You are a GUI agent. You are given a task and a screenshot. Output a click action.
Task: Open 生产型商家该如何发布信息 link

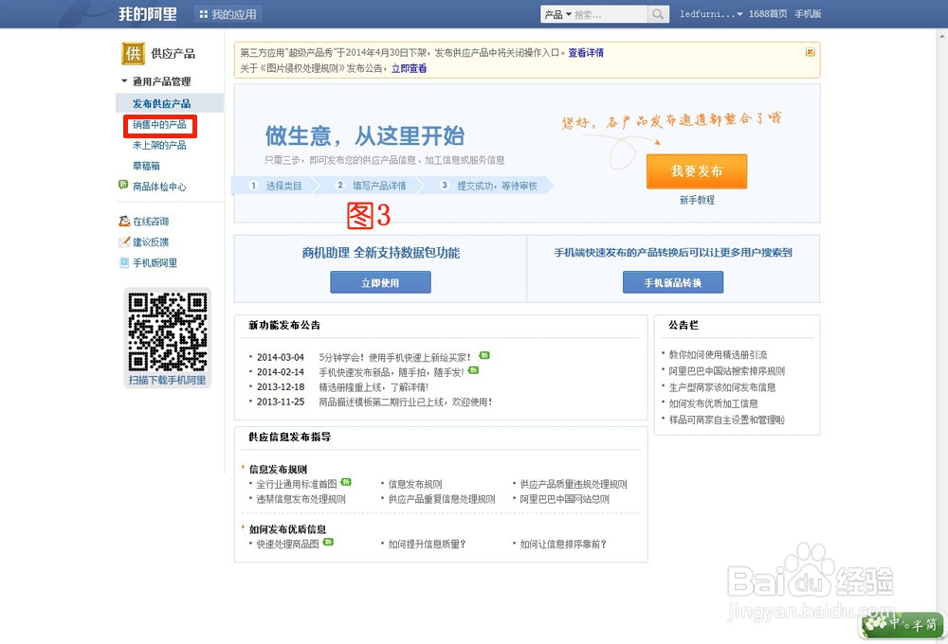tap(721, 387)
